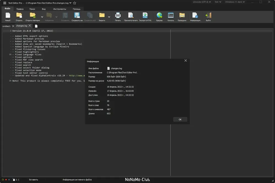Click the 4,00 Кб disk size value
The width and height of the screenshot is (275, 183).
point(116,81)
